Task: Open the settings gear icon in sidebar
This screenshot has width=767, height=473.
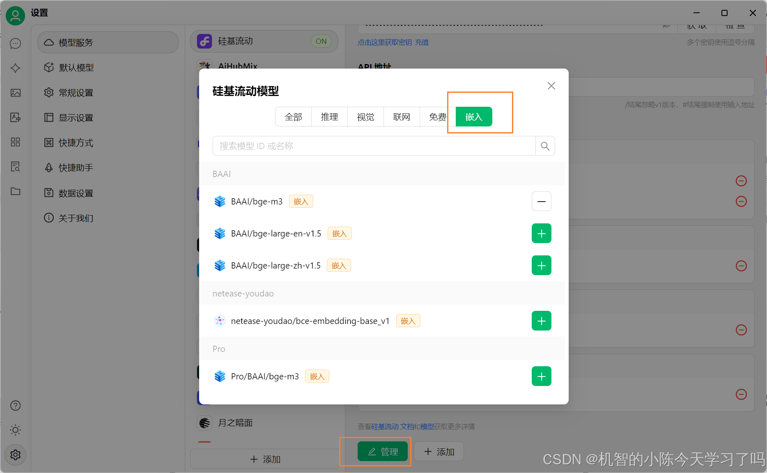Action: tap(16, 455)
